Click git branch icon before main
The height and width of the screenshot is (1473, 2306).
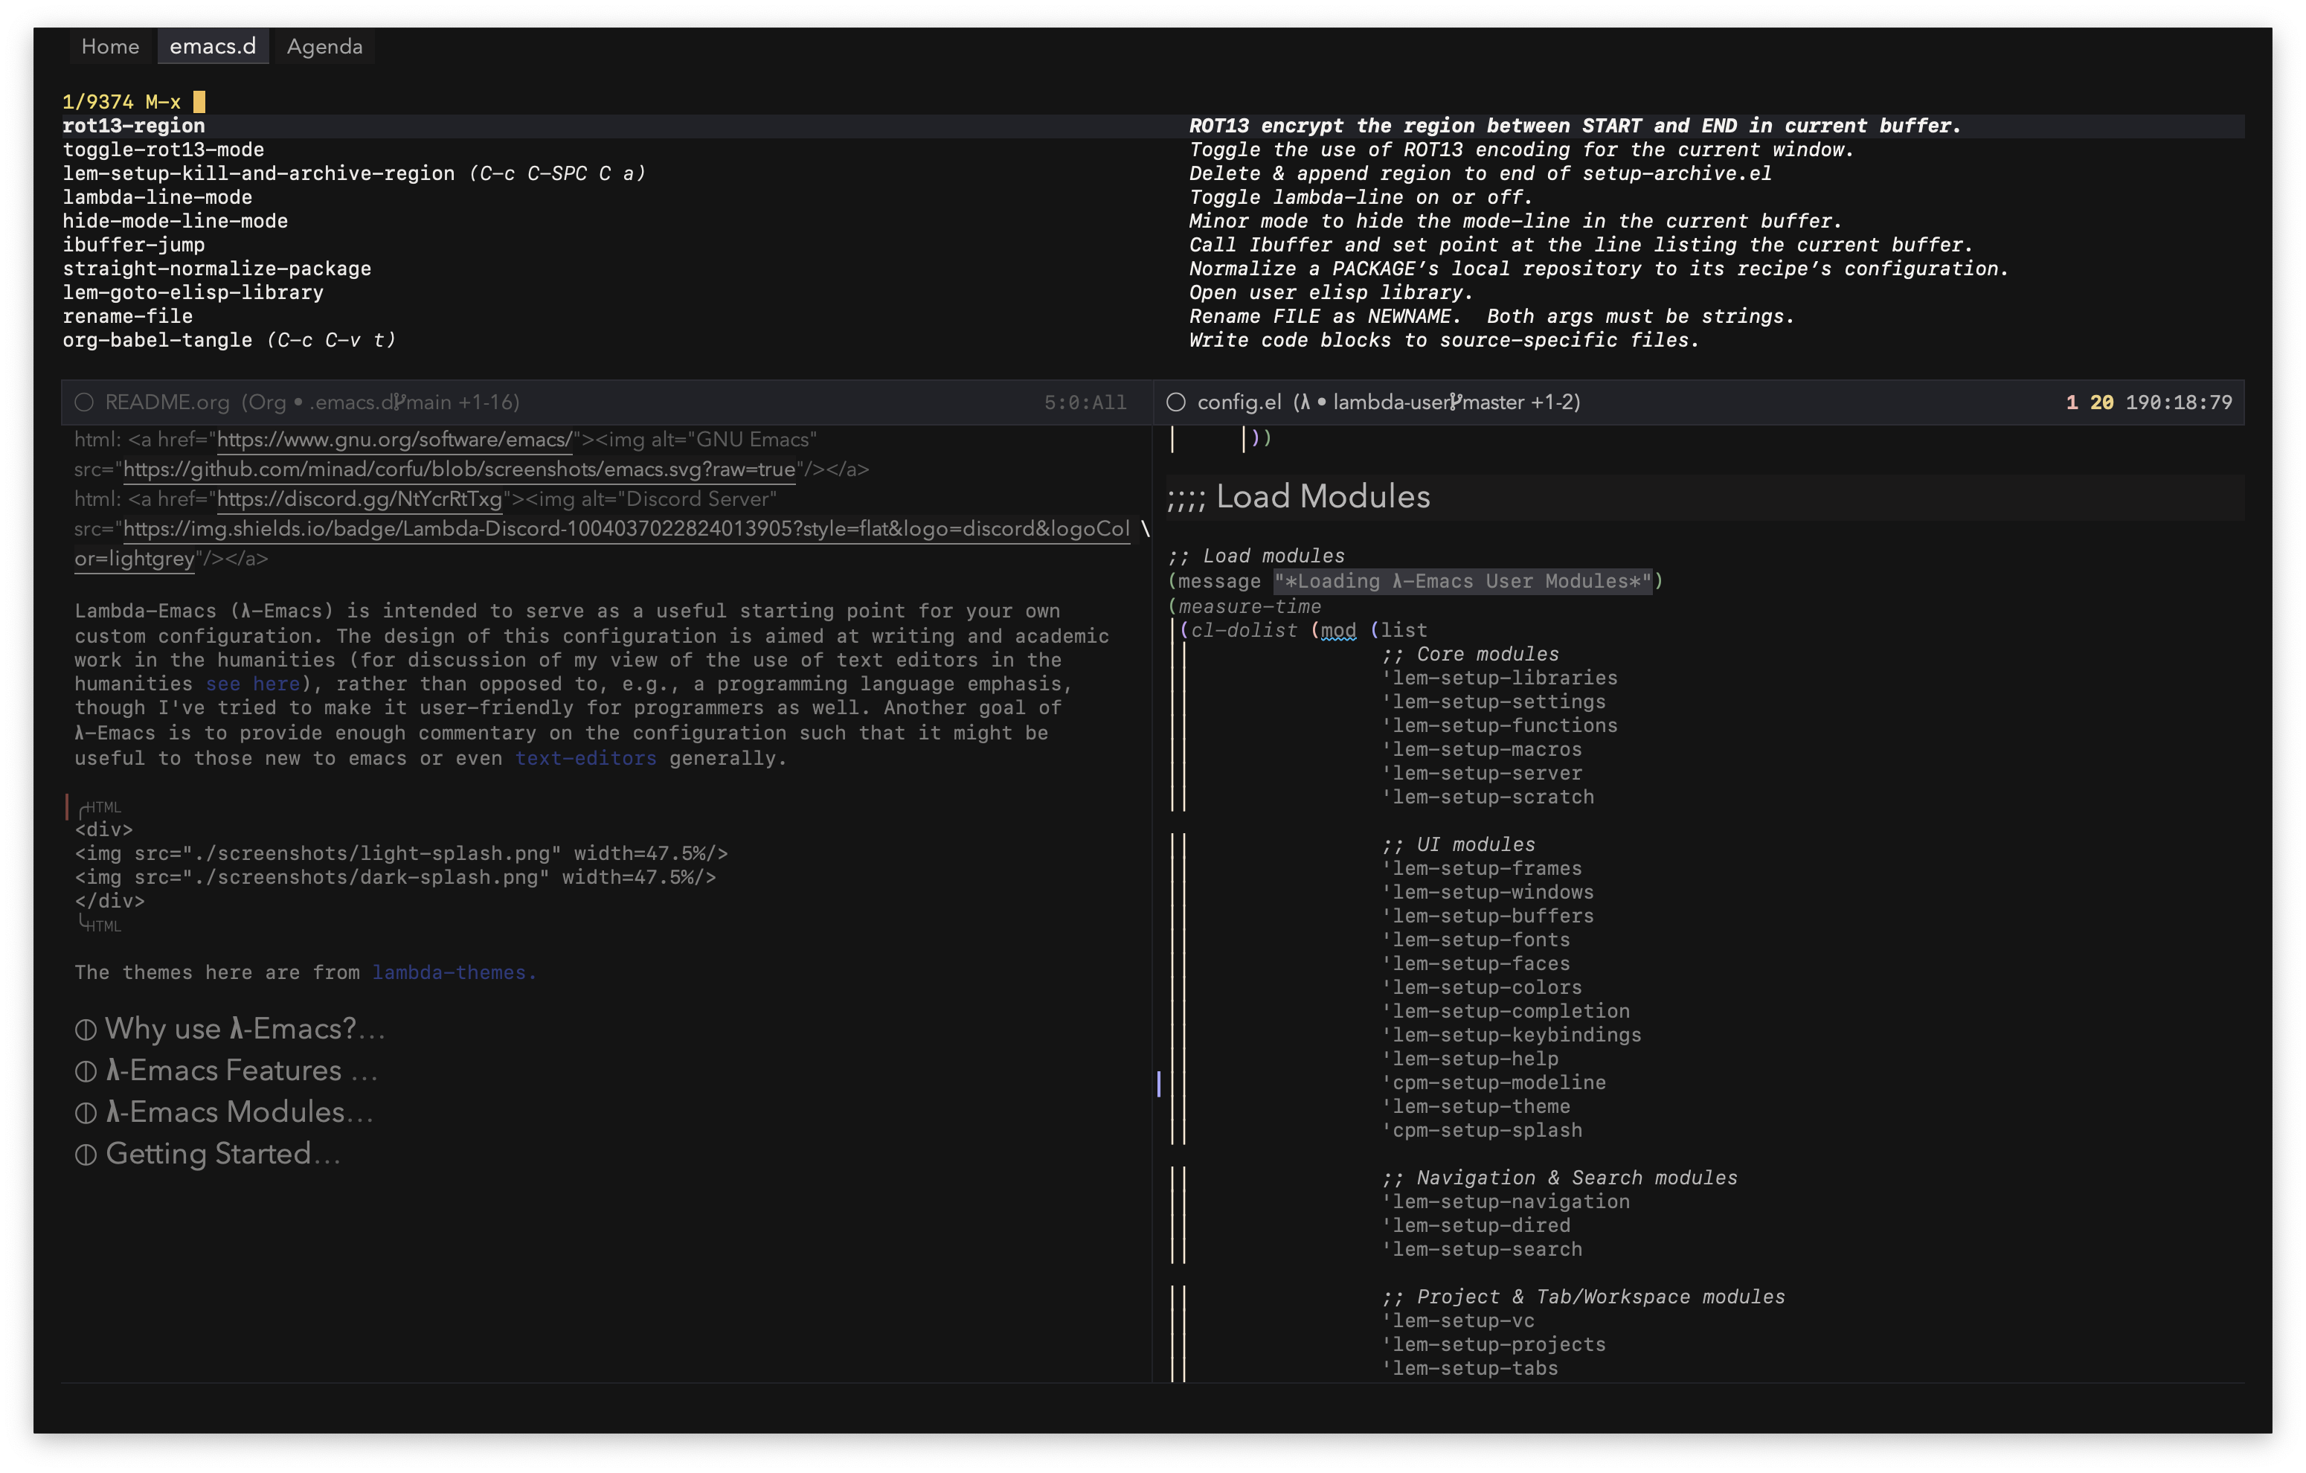(399, 402)
